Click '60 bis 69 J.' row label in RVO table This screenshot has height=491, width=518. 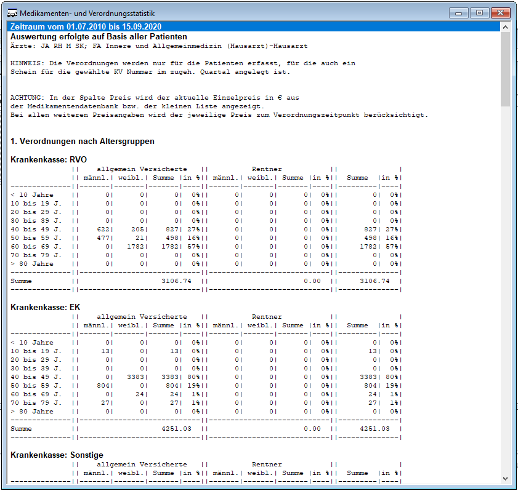point(36,247)
